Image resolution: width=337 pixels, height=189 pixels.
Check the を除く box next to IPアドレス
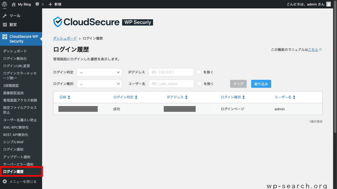(x=199, y=72)
